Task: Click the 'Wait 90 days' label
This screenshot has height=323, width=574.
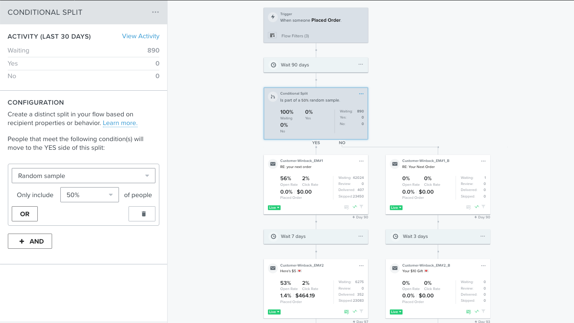Action: (x=295, y=65)
